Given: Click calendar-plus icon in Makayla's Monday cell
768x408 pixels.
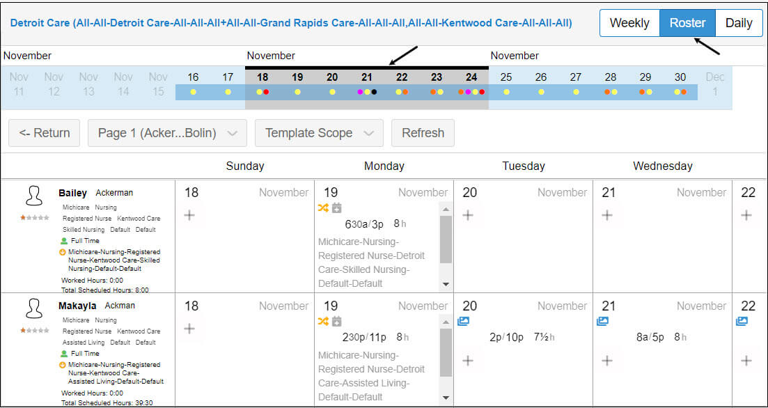Looking at the screenshot, I should tap(336, 321).
